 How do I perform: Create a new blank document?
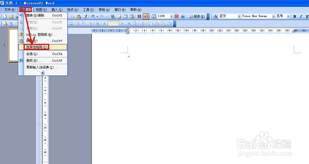tap(5, 17)
